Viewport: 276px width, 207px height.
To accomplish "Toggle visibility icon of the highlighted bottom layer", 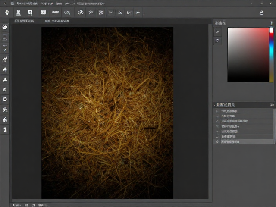I will tap(217, 141).
